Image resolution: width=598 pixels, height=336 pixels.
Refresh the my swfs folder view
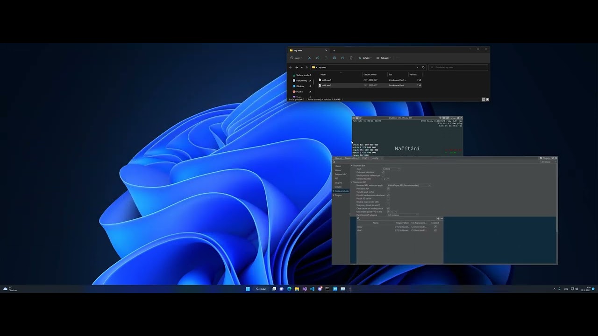click(x=423, y=67)
